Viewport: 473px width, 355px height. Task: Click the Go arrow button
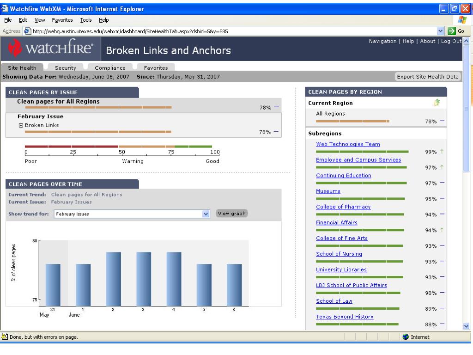pos(452,31)
